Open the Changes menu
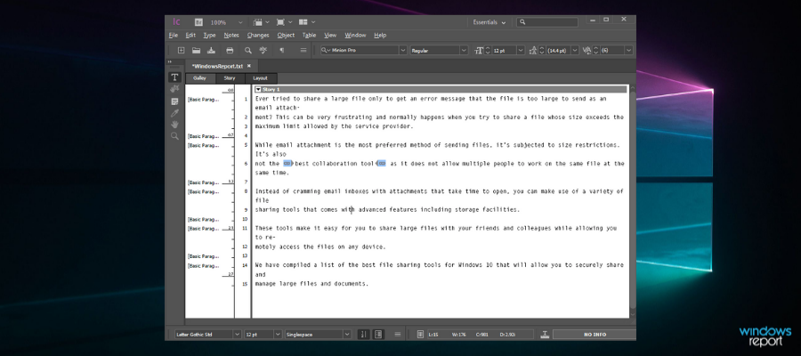The width and height of the screenshot is (801, 356). click(258, 35)
